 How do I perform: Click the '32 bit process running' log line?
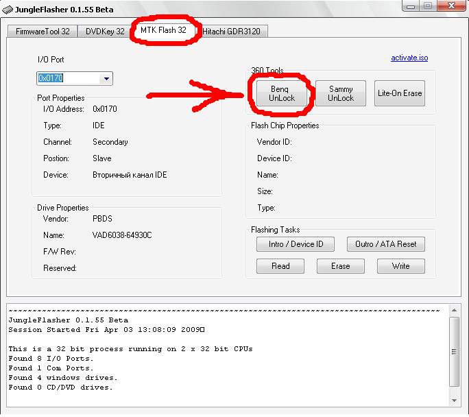click(x=130, y=349)
